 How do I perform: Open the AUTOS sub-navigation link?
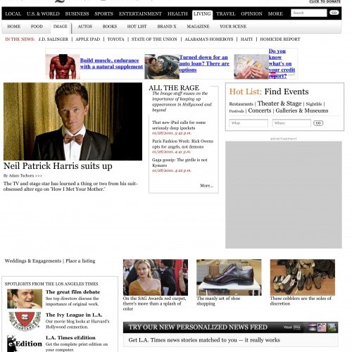pos(85,27)
